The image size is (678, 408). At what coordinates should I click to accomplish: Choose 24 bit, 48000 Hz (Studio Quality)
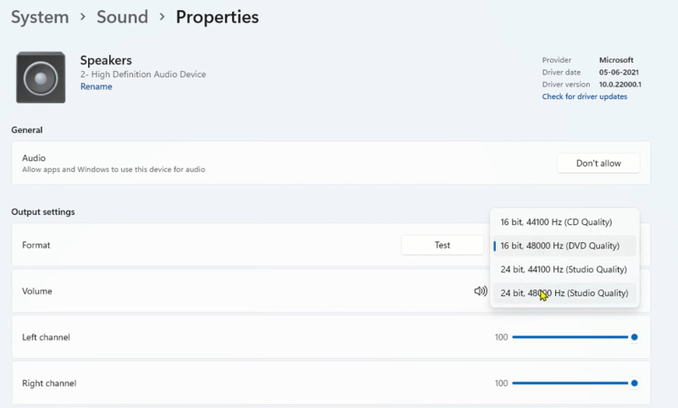(x=564, y=293)
